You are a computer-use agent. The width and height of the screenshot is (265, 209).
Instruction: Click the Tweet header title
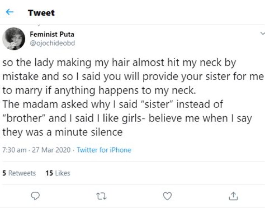point(41,13)
